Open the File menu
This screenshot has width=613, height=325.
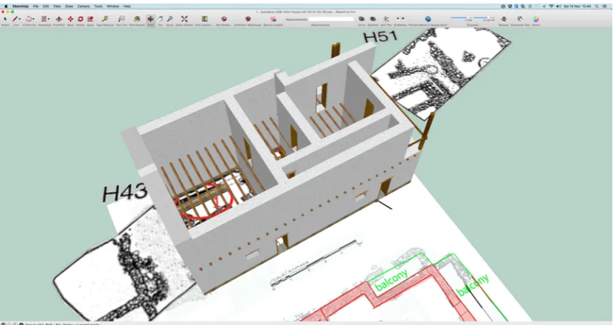(35, 6)
